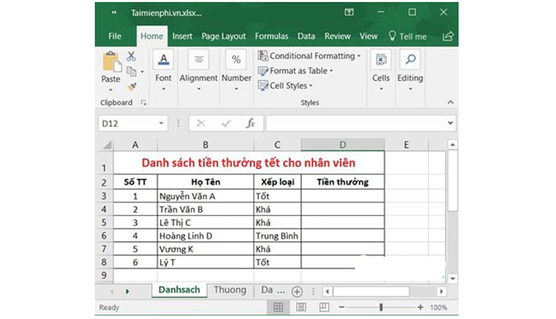Open Ribbon Display Options icon
Screen dimensions: 556x319
click(349, 13)
